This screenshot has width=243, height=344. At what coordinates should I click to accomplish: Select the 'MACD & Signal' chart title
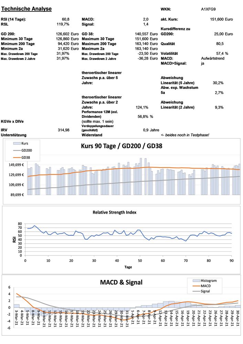click(x=121, y=283)
